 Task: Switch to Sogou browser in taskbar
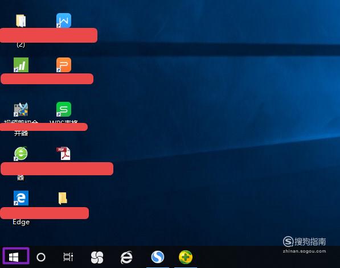[x=158, y=257]
